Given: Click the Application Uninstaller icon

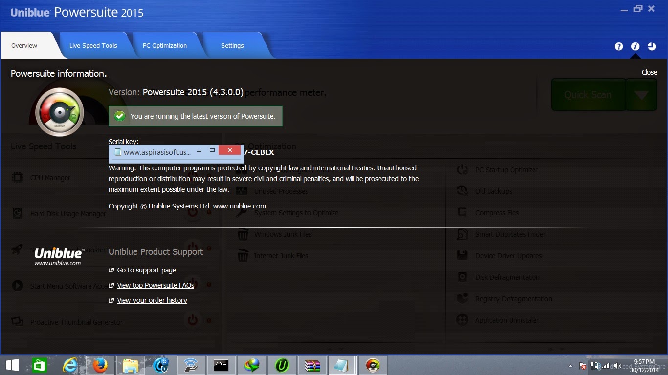Looking at the screenshot, I should (x=462, y=320).
